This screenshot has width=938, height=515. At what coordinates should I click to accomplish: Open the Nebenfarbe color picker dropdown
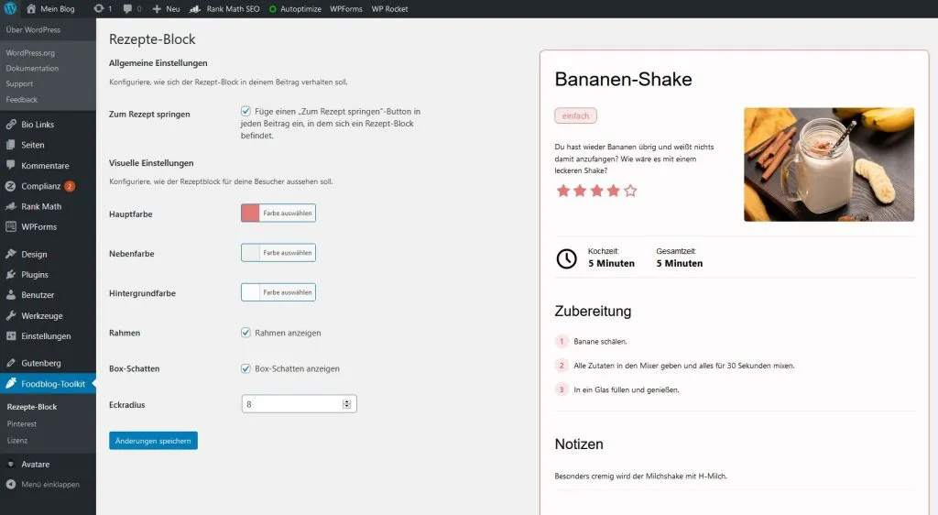[278, 253]
